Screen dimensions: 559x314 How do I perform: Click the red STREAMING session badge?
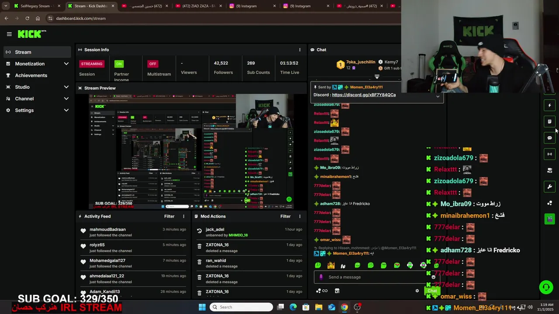(x=92, y=64)
